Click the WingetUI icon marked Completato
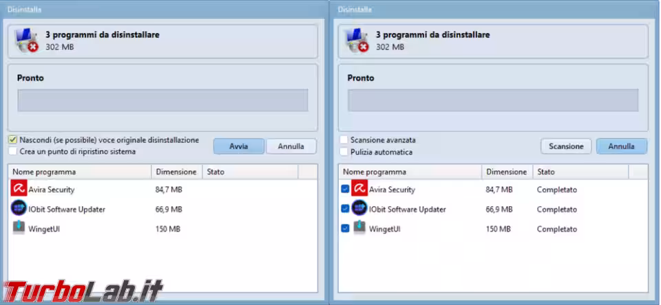Viewport: 661px width, 305px height. 359,228
